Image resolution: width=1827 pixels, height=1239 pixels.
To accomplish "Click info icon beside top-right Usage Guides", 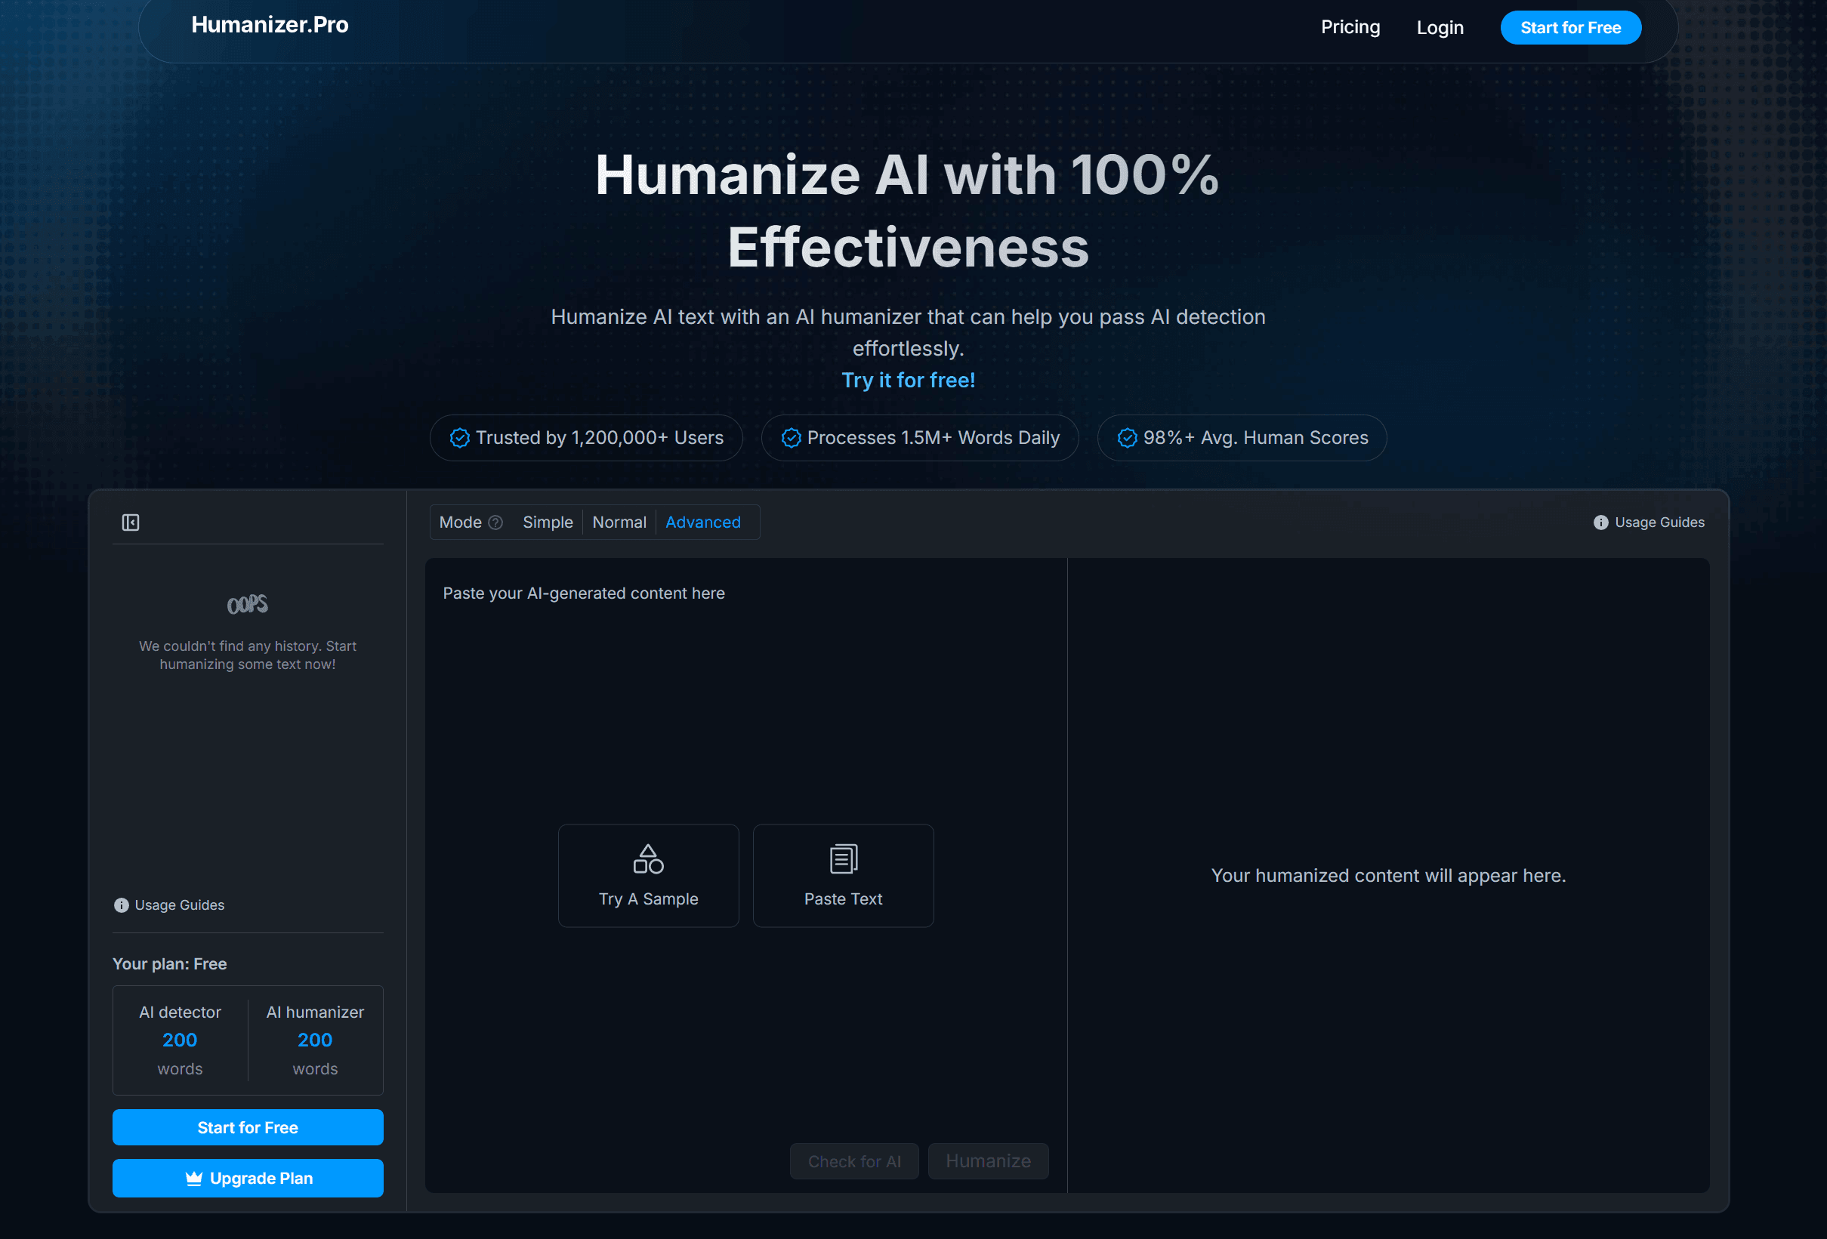I will click(x=1600, y=522).
